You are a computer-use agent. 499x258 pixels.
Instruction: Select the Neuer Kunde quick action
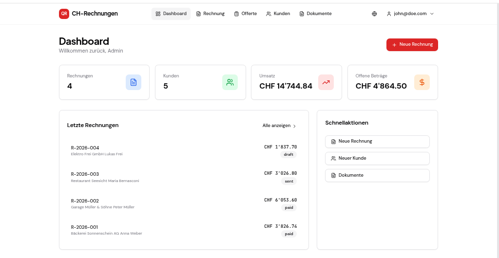[x=377, y=158]
